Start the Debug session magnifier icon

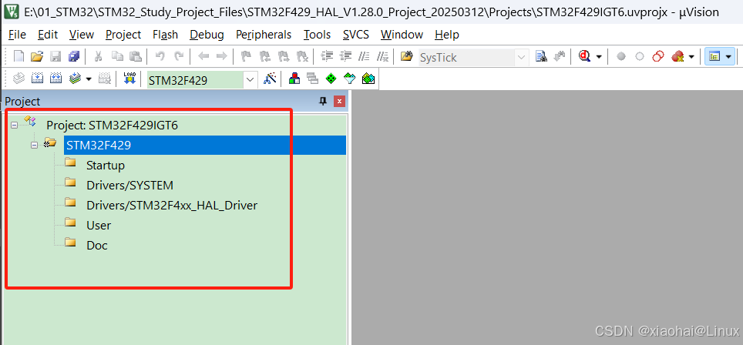click(583, 57)
